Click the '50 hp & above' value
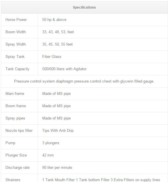The width and height of the screenshot is (168, 182). point(54,19)
